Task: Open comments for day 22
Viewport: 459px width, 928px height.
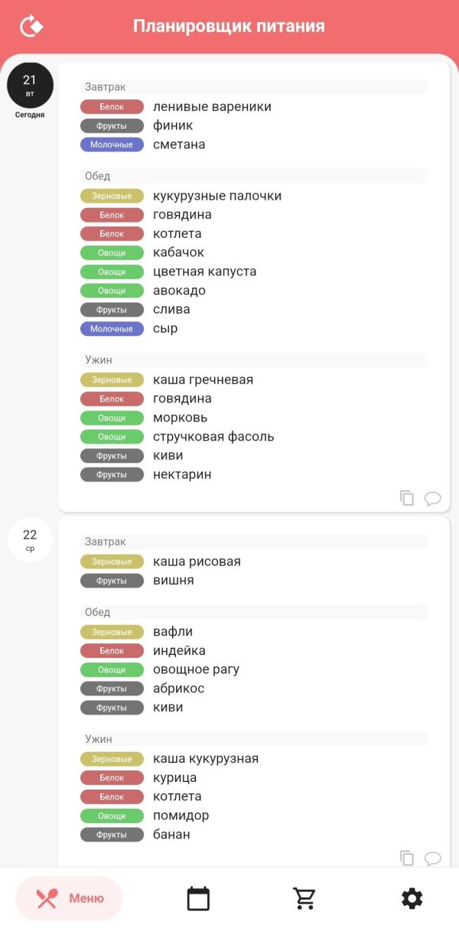Action: 433,858
